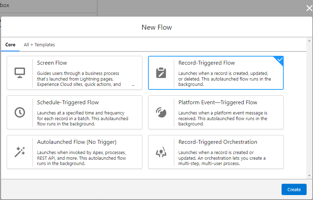Toggle the blue checkmark on Record-Triggered Flow
The image size is (313, 200).
coord(280,60)
